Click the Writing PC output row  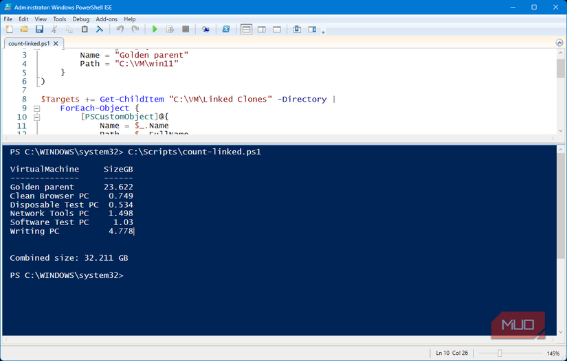click(x=71, y=231)
